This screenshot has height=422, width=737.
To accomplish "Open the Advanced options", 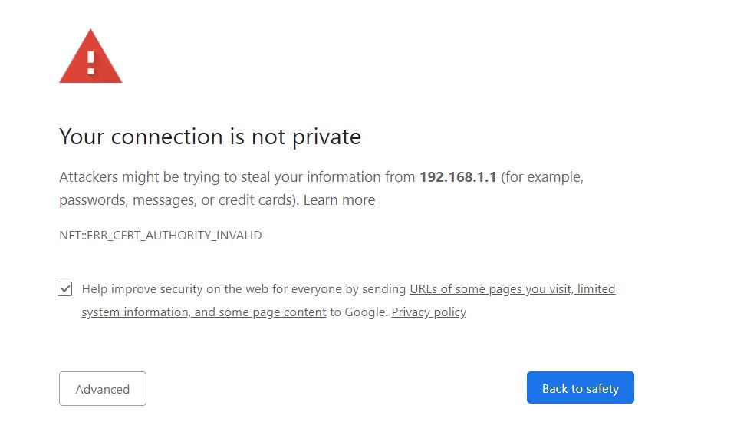I will point(103,389).
